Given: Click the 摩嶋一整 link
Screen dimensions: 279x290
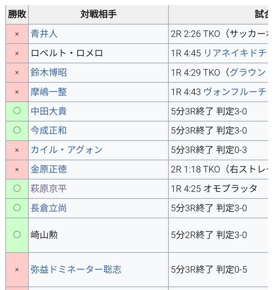Looking at the screenshot, I should [49, 92].
